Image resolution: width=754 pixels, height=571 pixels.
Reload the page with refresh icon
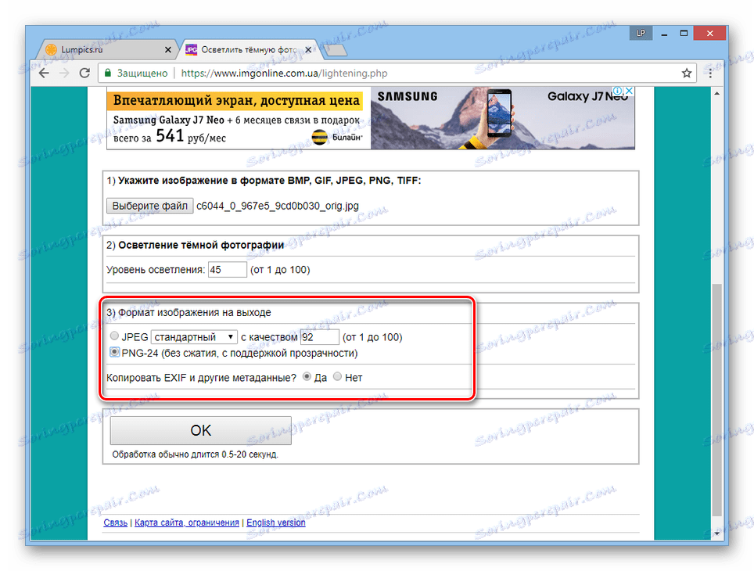tap(84, 73)
